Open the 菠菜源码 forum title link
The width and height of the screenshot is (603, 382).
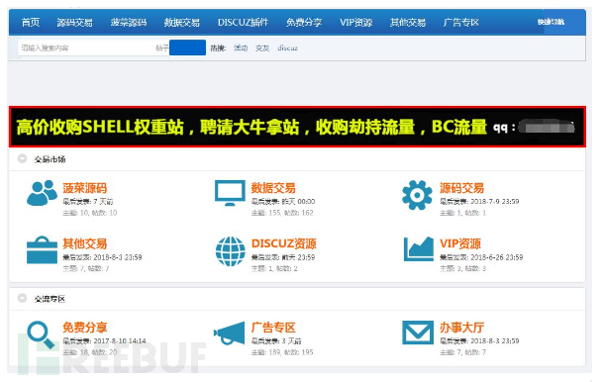85,188
